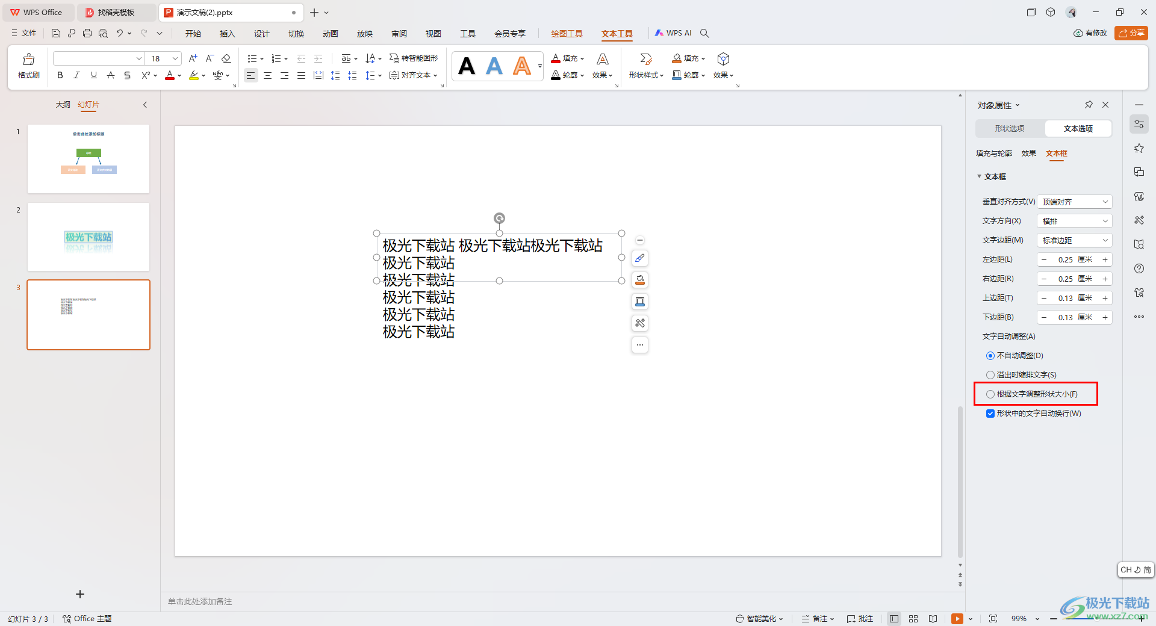Open the 文件 menu button

tap(24, 33)
